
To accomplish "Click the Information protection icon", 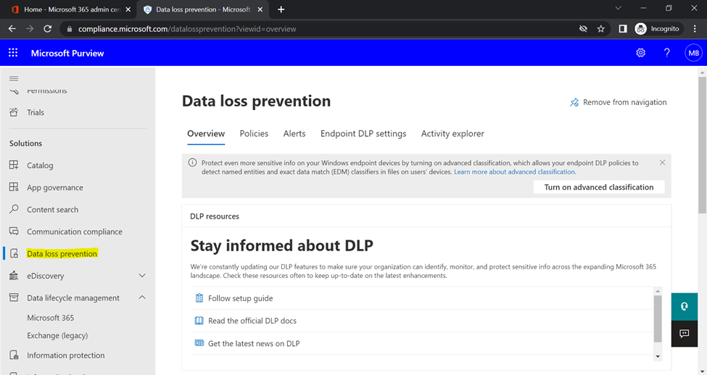I will coord(14,355).
